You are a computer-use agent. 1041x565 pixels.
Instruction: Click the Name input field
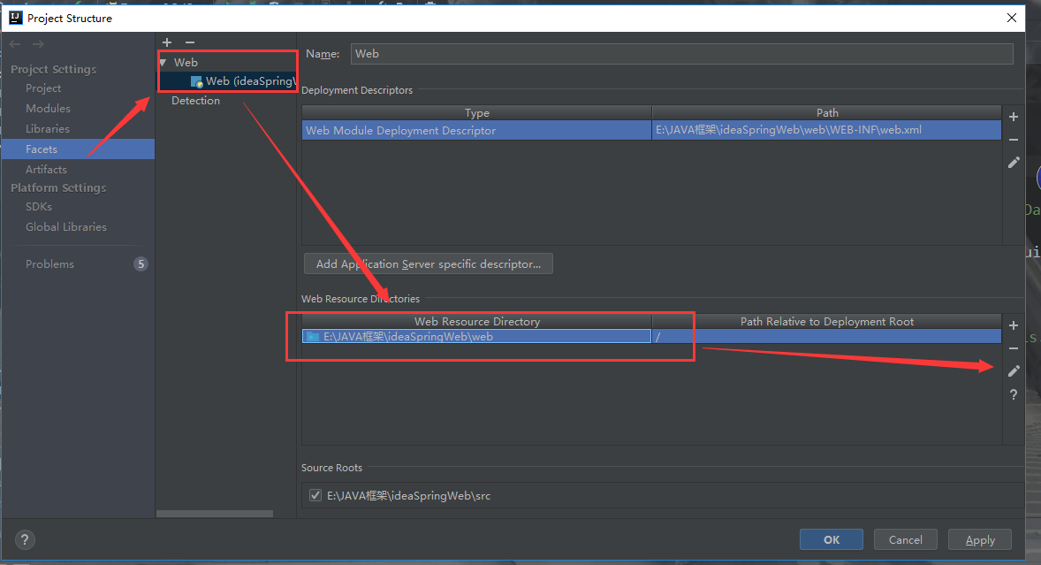(682, 54)
